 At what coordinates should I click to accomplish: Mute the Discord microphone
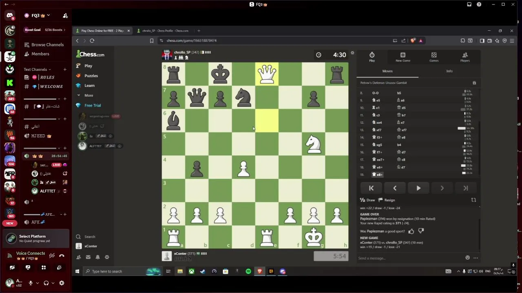pyautogui.click(x=31, y=283)
